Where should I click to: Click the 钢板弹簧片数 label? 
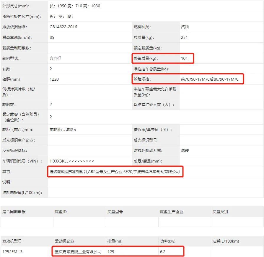(19, 92)
